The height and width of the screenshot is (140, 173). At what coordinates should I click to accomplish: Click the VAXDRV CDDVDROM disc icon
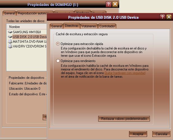(10, 46)
